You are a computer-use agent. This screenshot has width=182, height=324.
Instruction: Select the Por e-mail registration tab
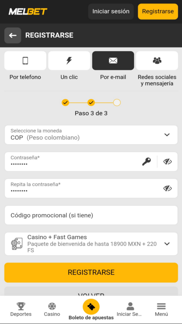point(113,60)
